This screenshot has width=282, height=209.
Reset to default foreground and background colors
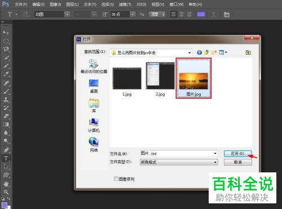(x=3, y=199)
